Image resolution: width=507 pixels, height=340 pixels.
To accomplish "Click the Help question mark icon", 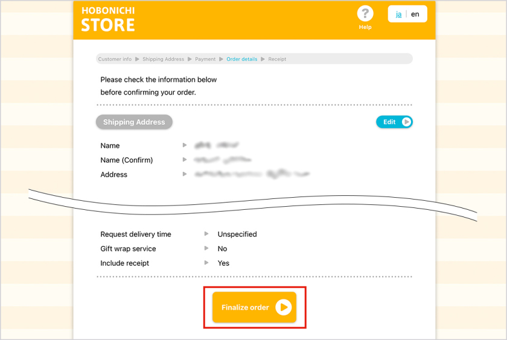I will (365, 14).
